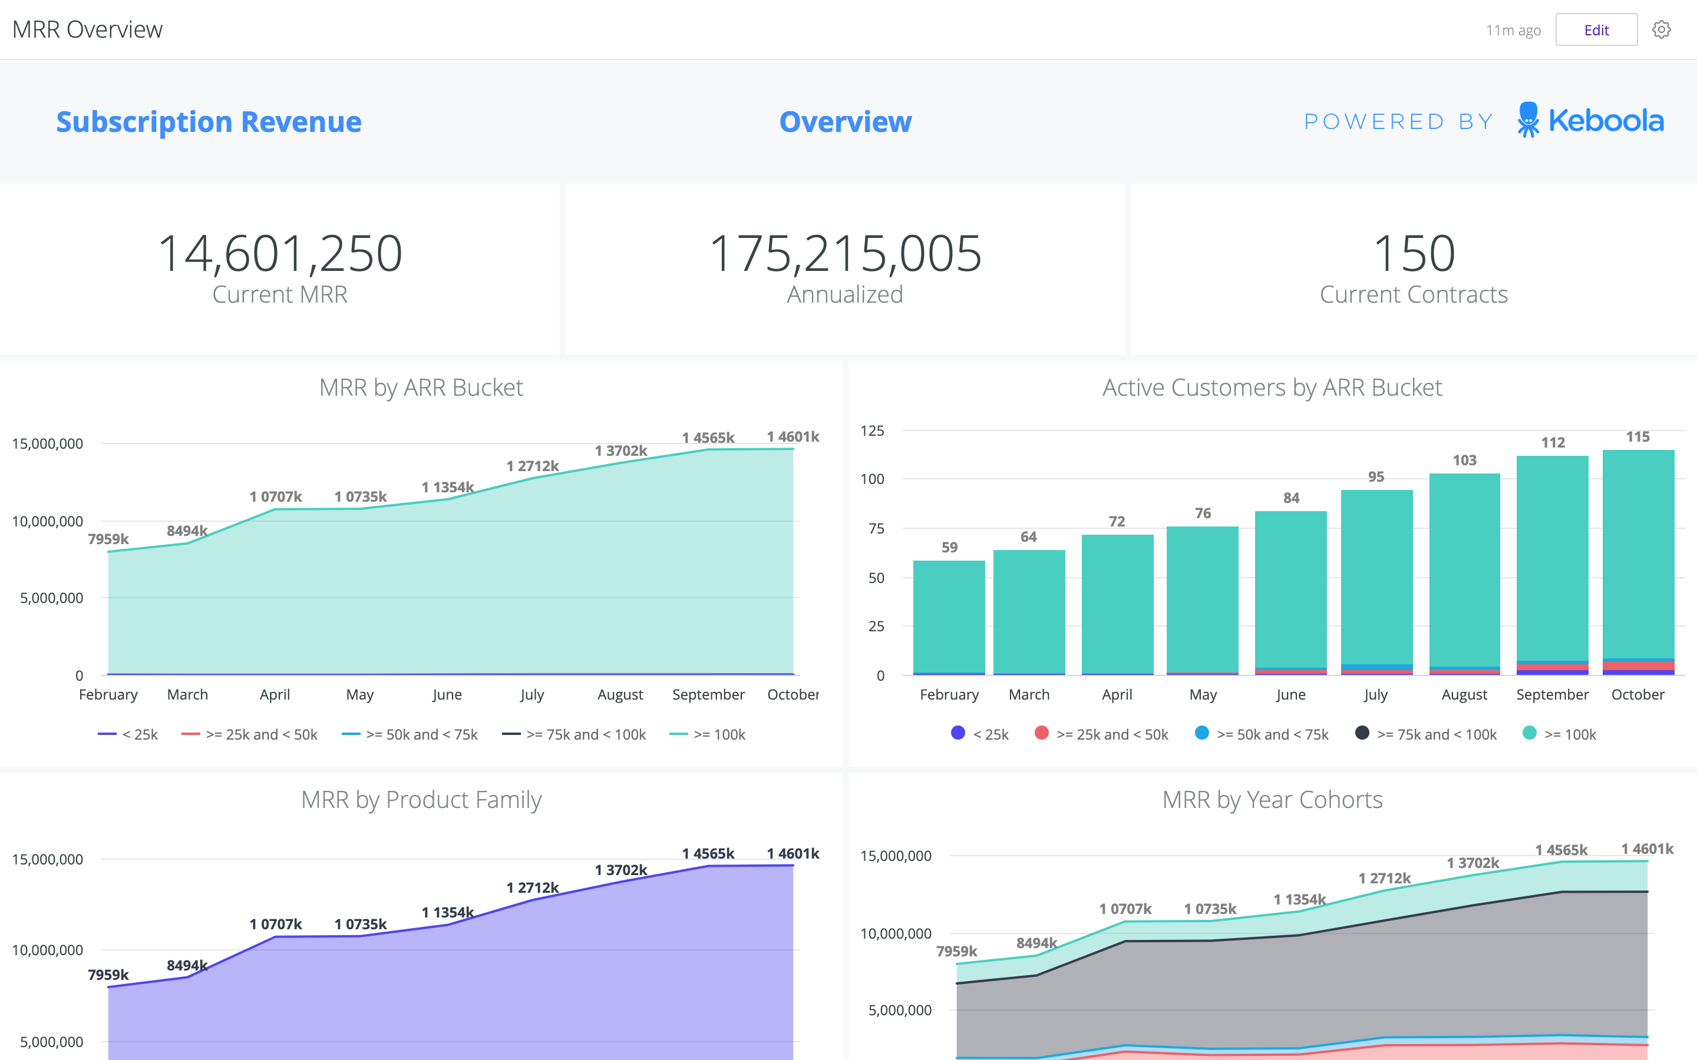
Task: Click the June bar in Active Customers chart
Action: 1291,593
